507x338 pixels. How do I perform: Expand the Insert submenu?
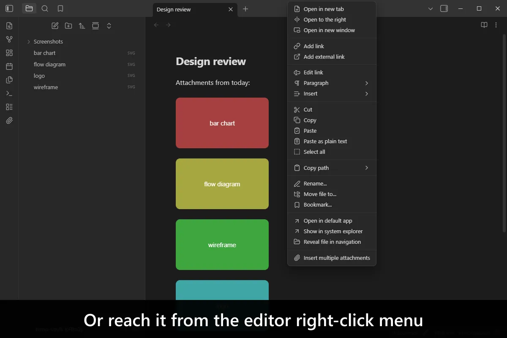tap(332, 93)
